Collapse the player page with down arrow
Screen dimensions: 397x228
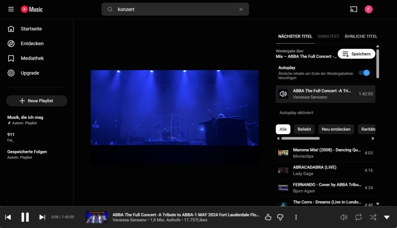(x=387, y=217)
